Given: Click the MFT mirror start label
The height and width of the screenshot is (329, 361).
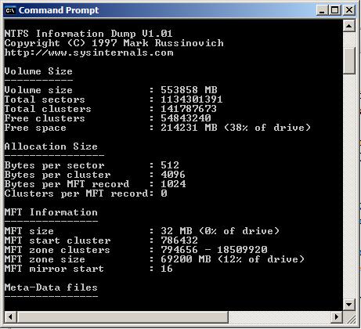Looking at the screenshot, I should point(54,269).
